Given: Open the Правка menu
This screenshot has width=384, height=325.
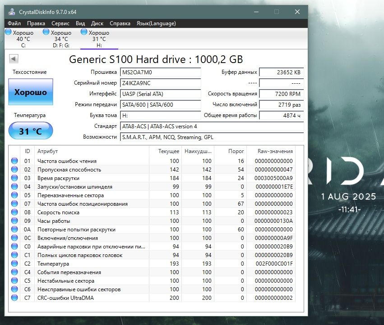Looking at the screenshot, I should tap(36, 23).
